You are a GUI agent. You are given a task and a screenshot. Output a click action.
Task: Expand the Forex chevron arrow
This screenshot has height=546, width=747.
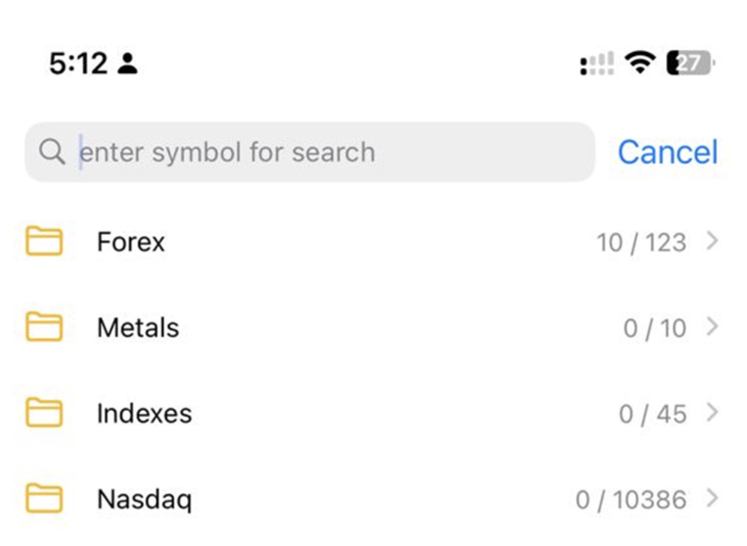tap(713, 242)
